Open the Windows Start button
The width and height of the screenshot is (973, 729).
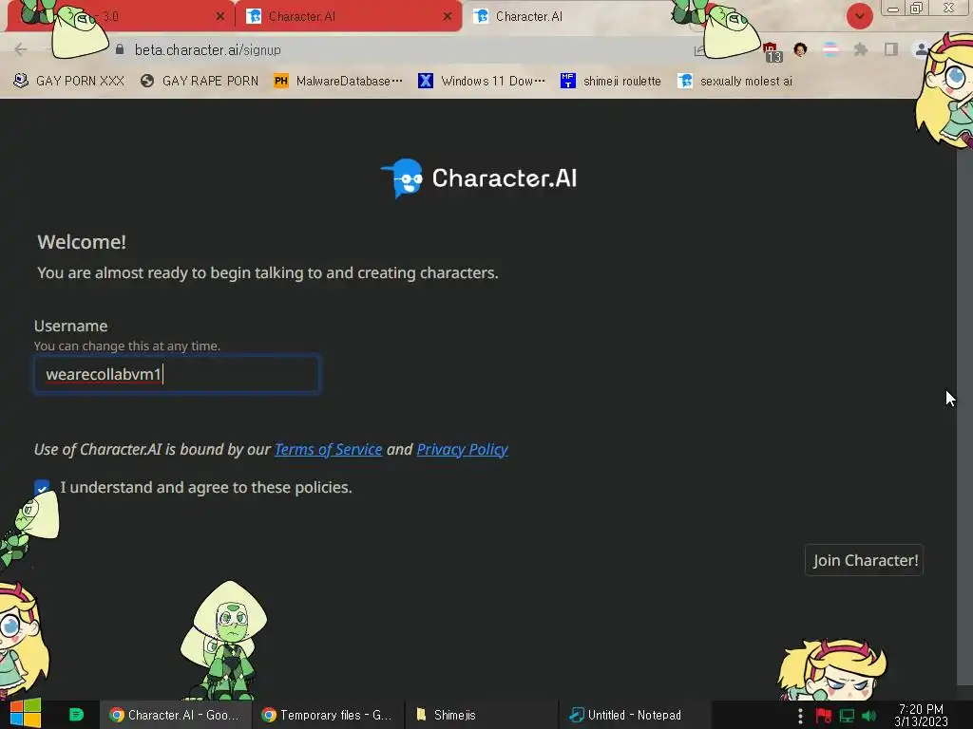[x=26, y=714]
